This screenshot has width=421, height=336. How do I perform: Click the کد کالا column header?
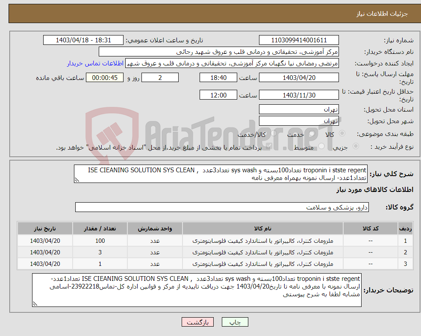click(x=371, y=229)
